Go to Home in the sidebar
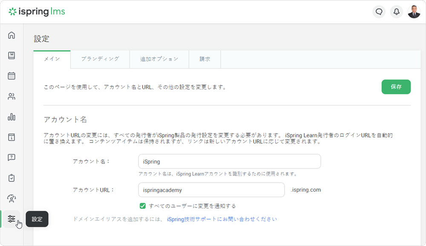 (12, 35)
